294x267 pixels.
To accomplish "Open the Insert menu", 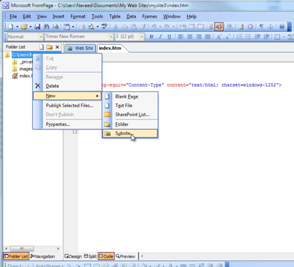I will point(58,17).
